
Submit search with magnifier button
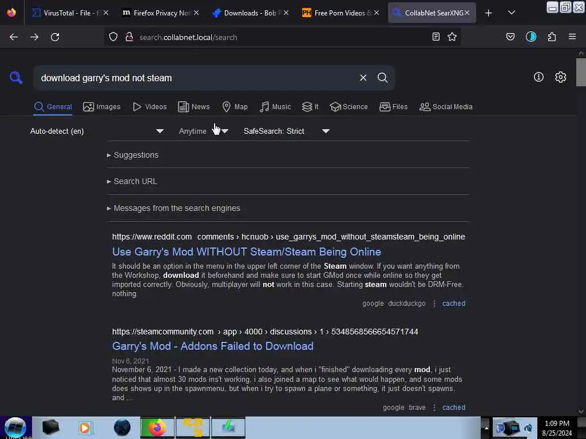click(x=382, y=78)
